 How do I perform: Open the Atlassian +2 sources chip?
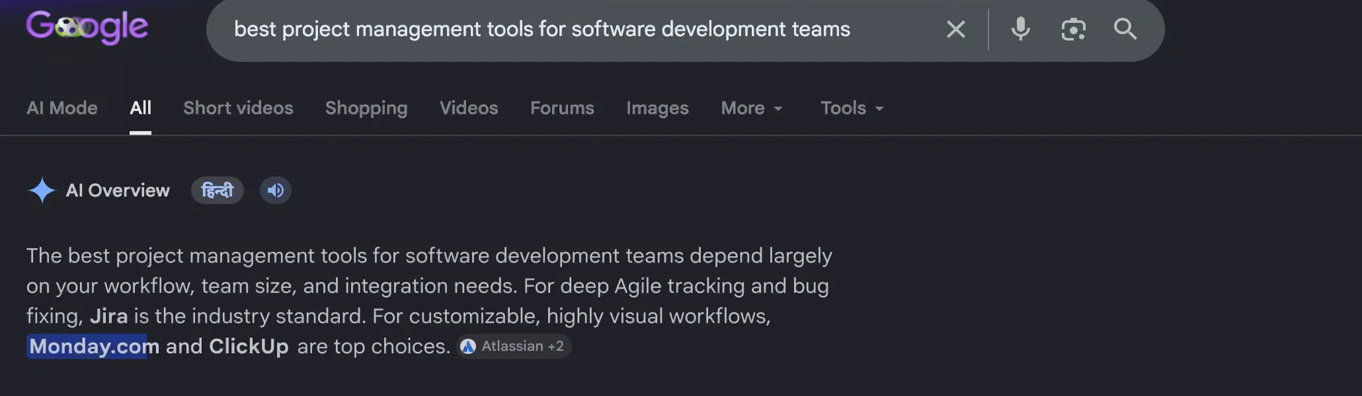(x=514, y=346)
